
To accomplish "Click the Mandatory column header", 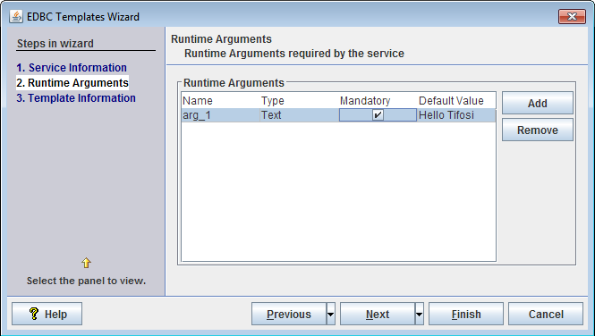I will tap(365, 101).
